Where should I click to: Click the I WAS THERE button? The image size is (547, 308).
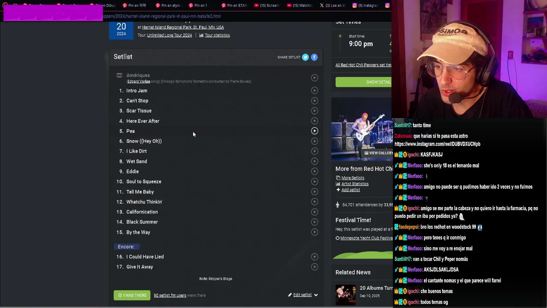pos(132,295)
